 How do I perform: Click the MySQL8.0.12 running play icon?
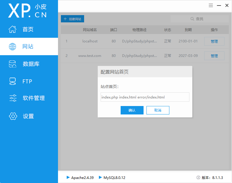(100, 177)
